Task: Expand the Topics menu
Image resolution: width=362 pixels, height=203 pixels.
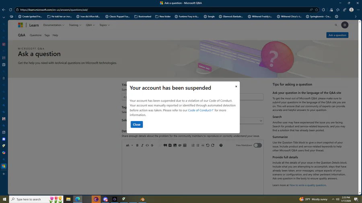Action: (x=104, y=25)
